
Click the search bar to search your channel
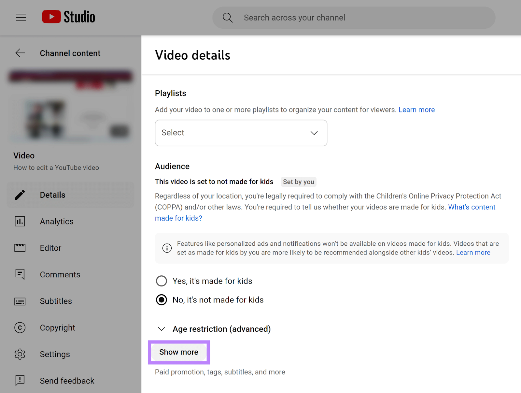tap(353, 17)
